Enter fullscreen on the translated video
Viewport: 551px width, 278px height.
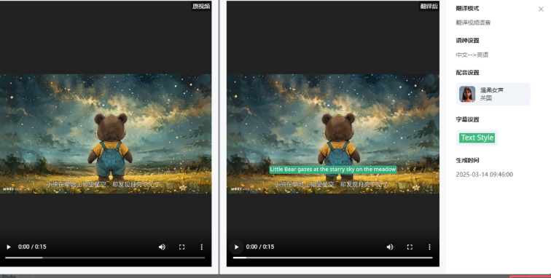coord(410,247)
